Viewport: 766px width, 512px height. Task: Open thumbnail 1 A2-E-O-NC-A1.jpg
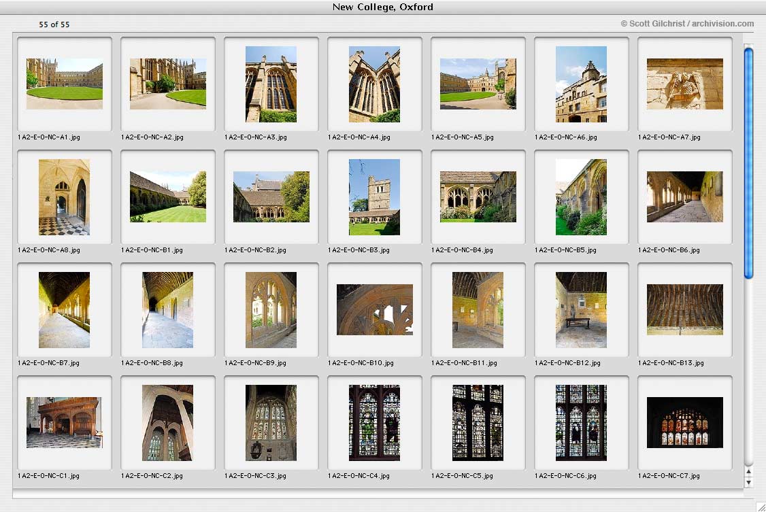click(65, 84)
